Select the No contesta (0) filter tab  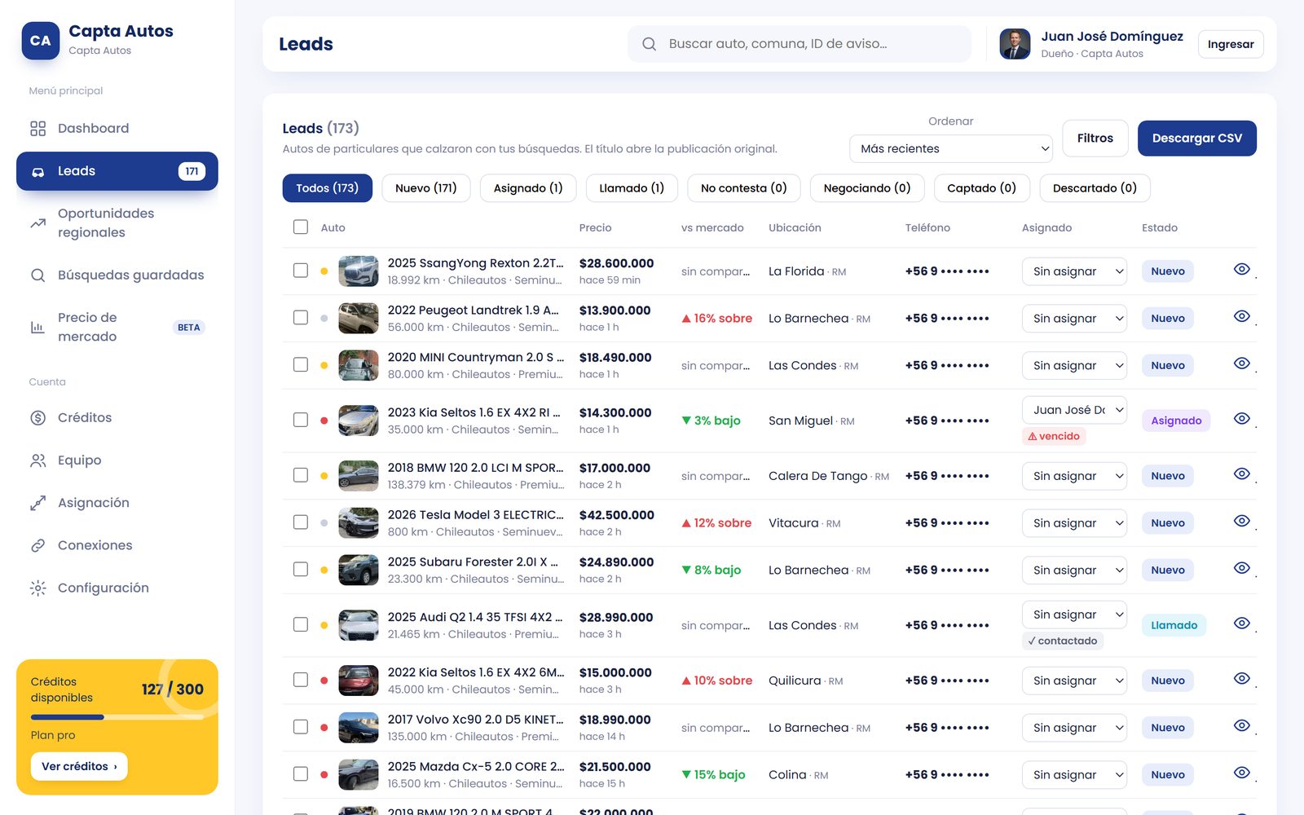744,188
